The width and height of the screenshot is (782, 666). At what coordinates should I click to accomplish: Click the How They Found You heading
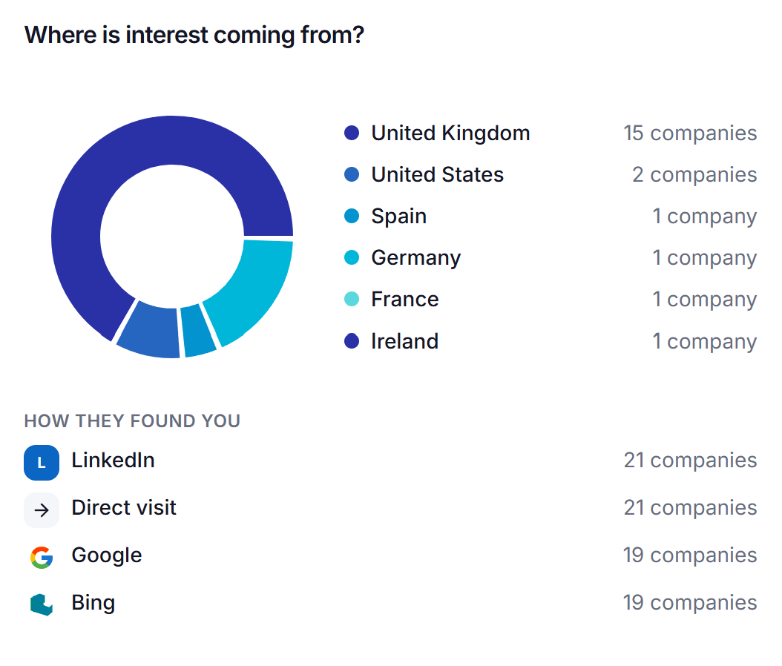click(132, 421)
